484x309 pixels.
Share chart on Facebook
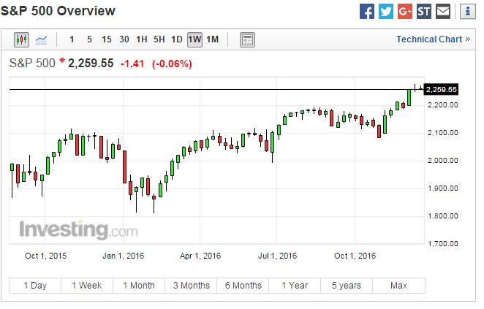click(x=367, y=12)
